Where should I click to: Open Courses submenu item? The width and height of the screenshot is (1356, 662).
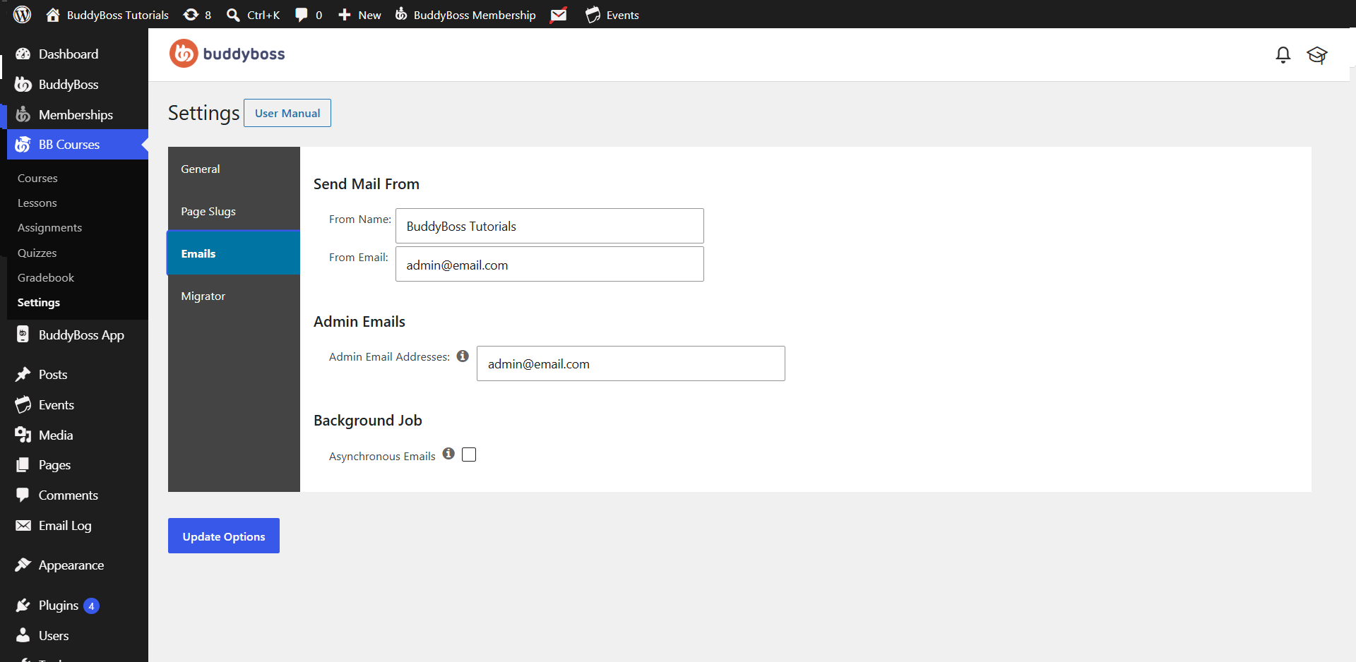click(37, 179)
